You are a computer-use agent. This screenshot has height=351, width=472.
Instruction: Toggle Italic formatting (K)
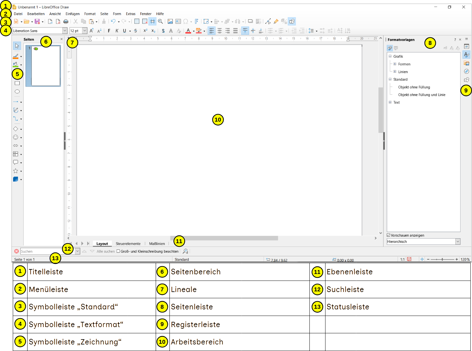[x=117, y=31]
